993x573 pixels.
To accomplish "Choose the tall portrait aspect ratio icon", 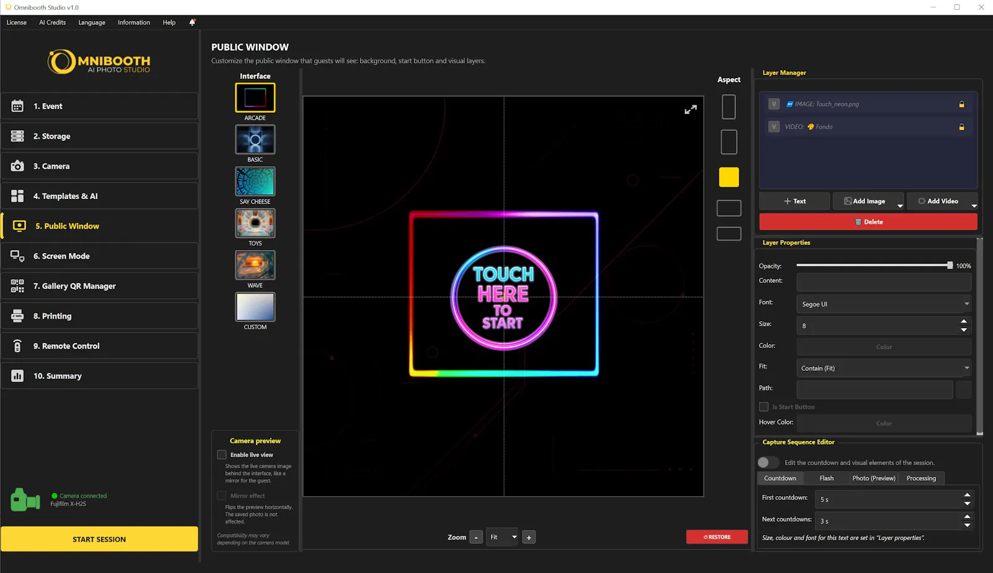I will [x=729, y=107].
